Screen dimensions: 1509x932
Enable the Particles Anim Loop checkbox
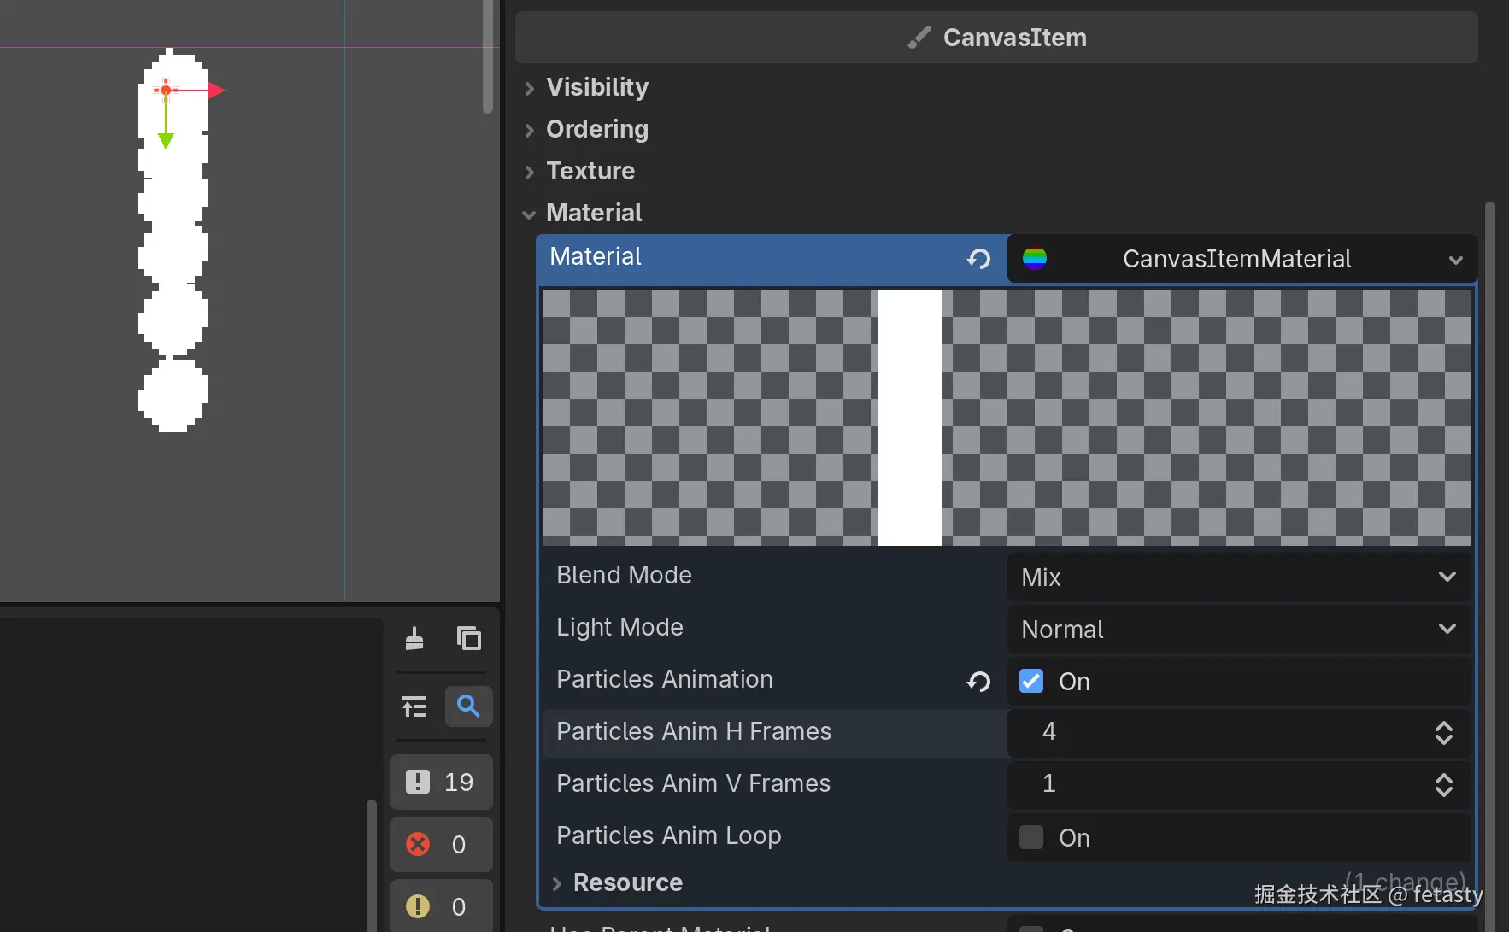click(1031, 837)
